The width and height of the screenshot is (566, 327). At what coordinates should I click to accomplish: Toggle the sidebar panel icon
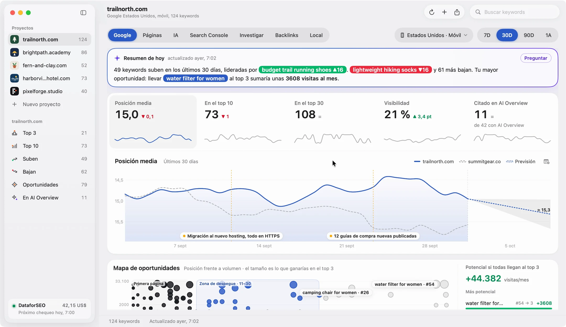coord(83,13)
